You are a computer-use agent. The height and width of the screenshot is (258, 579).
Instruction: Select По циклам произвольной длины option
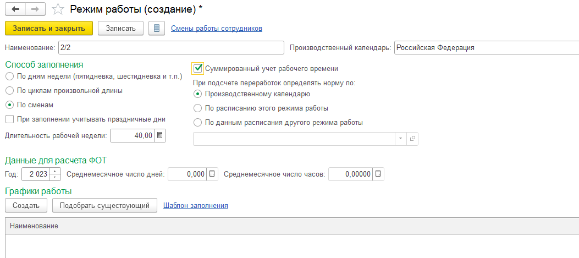pyautogui.click(x=10, y=91)
